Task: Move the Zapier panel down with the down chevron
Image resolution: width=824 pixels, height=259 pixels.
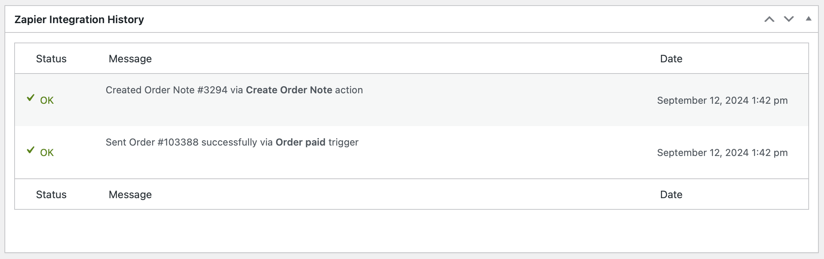Action: [788, 19]
